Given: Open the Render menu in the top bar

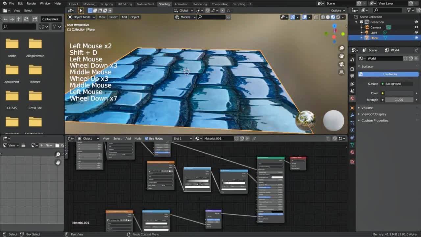Looking at the screenshot, I should click(x=31, y=4).
